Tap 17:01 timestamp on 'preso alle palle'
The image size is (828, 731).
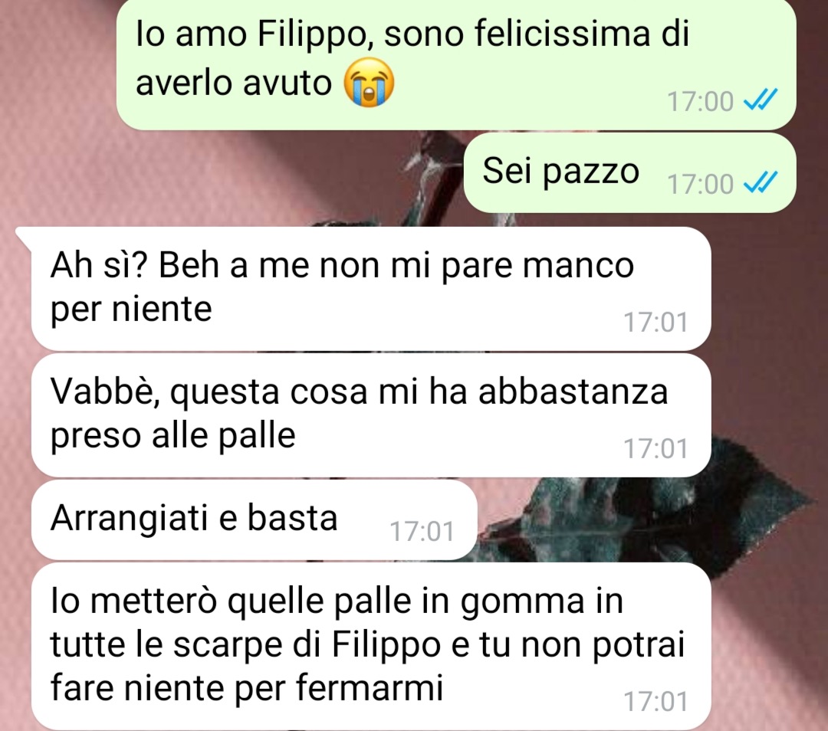pos(655,448)
